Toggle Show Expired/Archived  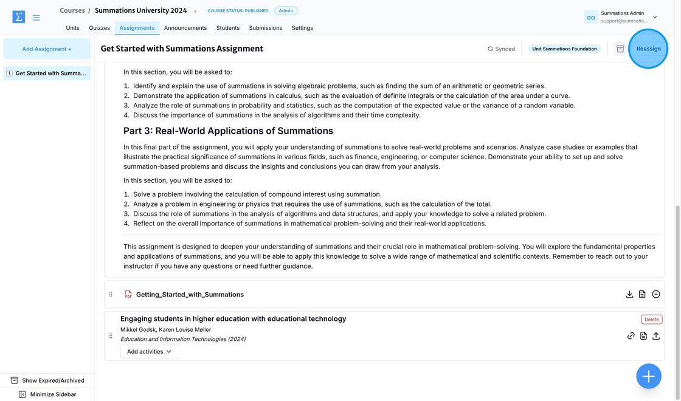[47, 380]
